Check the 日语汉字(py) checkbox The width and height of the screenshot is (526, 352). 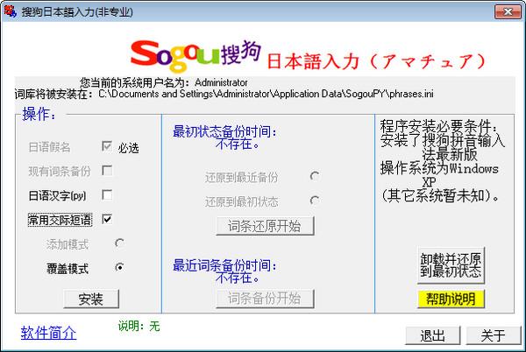click(108, 194)
